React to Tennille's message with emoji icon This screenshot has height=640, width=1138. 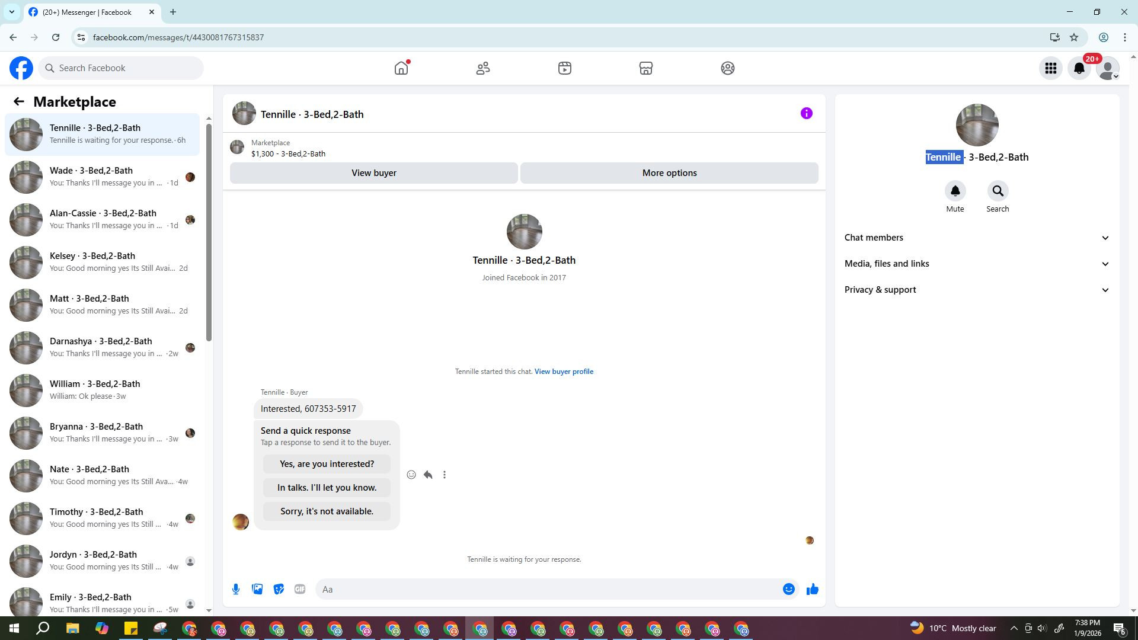pos(411,475)
